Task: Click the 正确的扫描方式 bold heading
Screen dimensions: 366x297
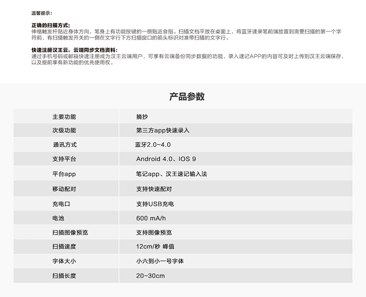Action: 50,25
